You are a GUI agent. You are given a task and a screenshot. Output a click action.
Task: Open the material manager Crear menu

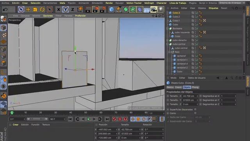click(x=16, y=125)
